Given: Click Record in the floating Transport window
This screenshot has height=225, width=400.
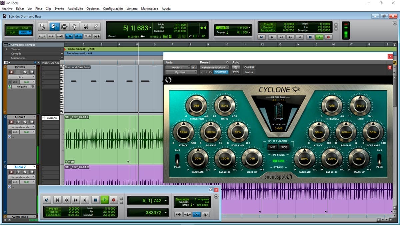Looking at the screenshot, I should click(114, 200).
